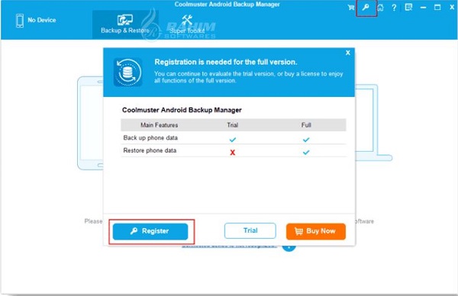Minimize the Coolmuster window
Image resolution: width=458 pixels, height=296 pixels.
[x=423, y=8]
